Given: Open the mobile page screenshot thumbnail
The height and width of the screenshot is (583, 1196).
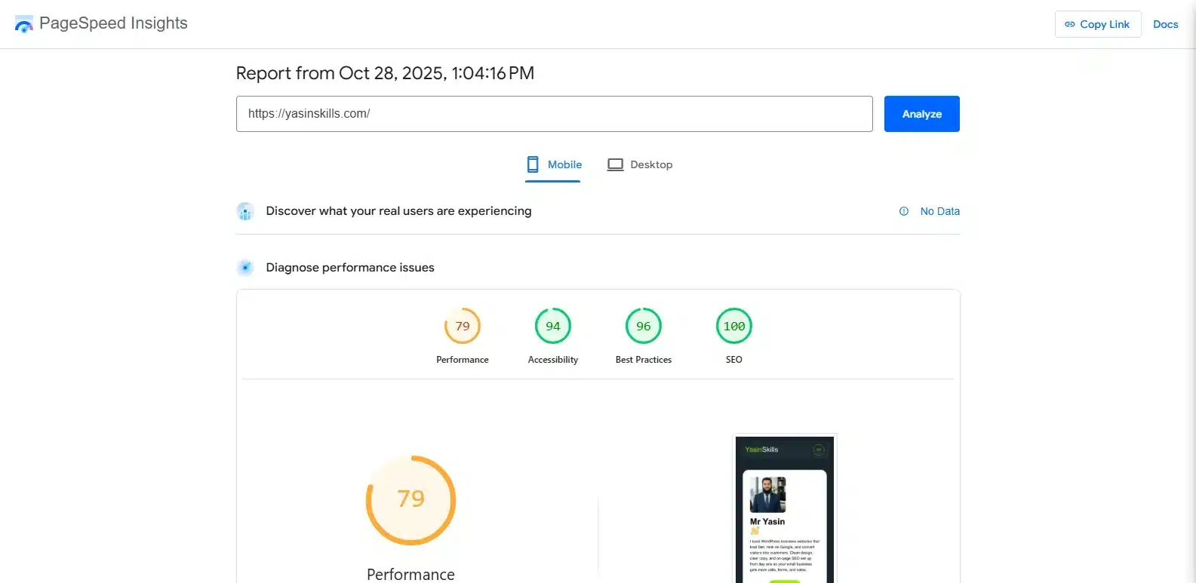Looking at the screenshot, I should point(785,509).
